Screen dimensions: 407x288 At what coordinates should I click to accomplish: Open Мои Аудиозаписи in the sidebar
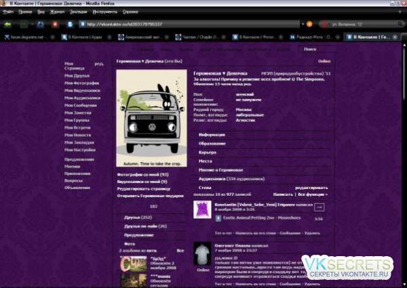[82, 98]
